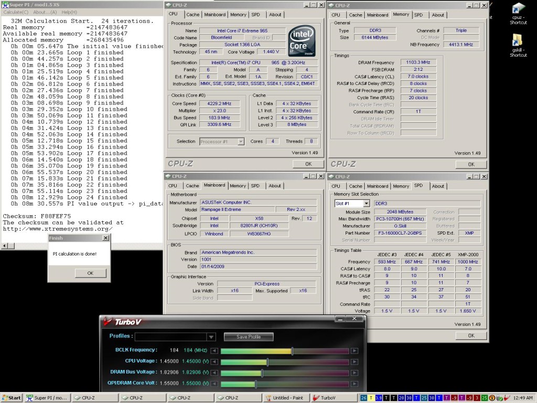Click the part number F3-16000CL7-2GBPS
The width and height of the screenshot is (537, 403).
400,233
